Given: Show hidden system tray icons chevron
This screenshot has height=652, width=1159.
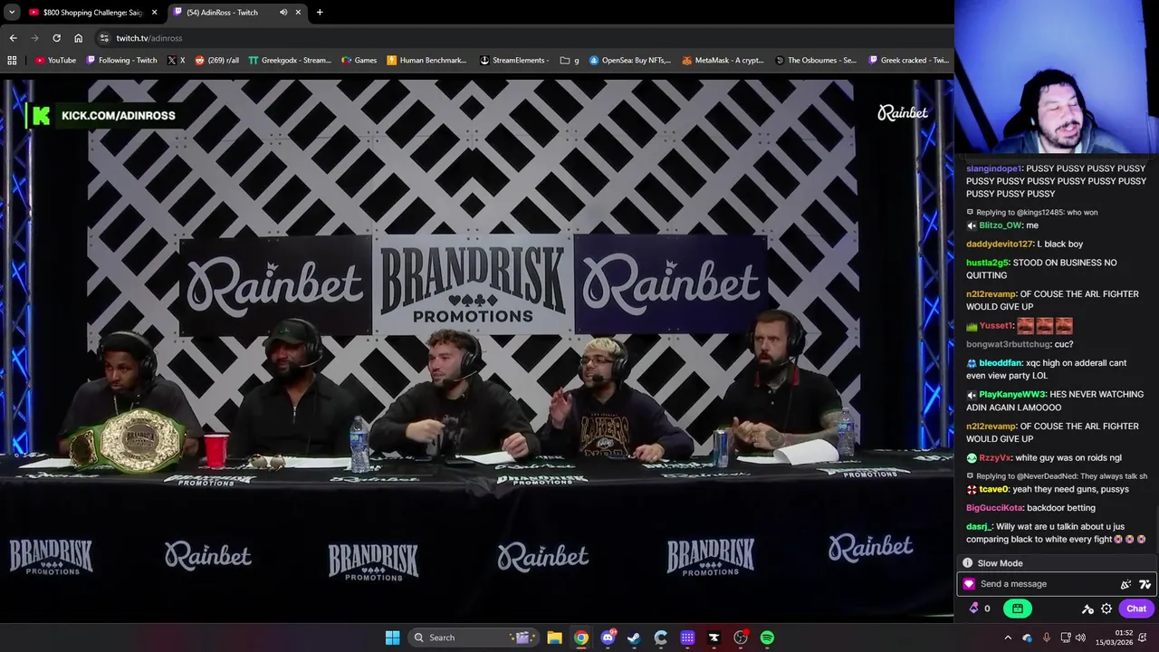Looking at the screenshot, I should click(1008, 638).
